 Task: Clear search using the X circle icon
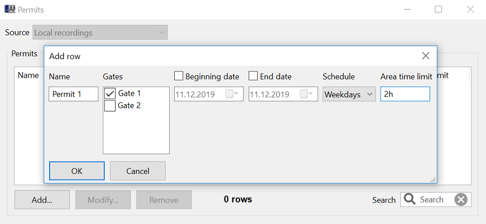tap(461, 200)
